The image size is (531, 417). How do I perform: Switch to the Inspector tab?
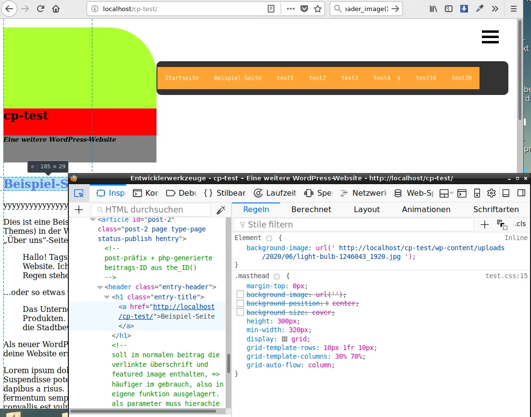click(111, 193)
